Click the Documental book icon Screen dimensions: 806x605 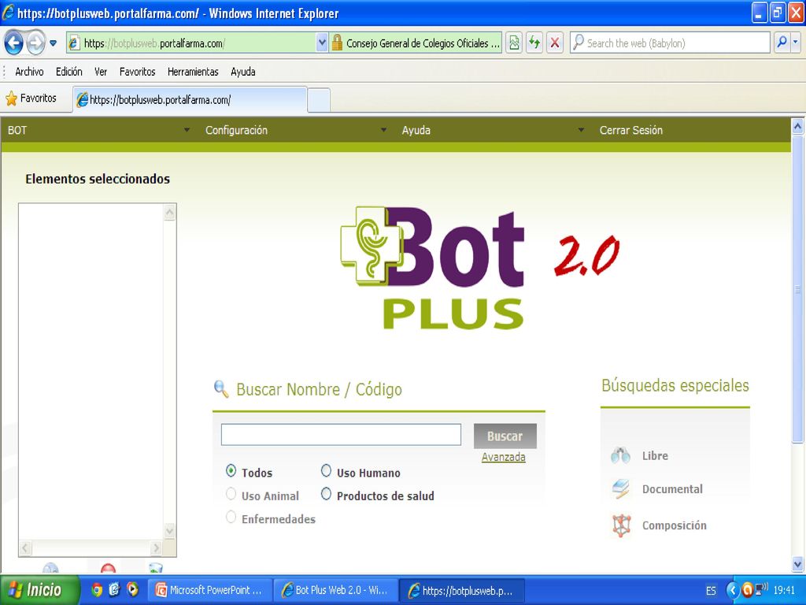coord(621,488)
